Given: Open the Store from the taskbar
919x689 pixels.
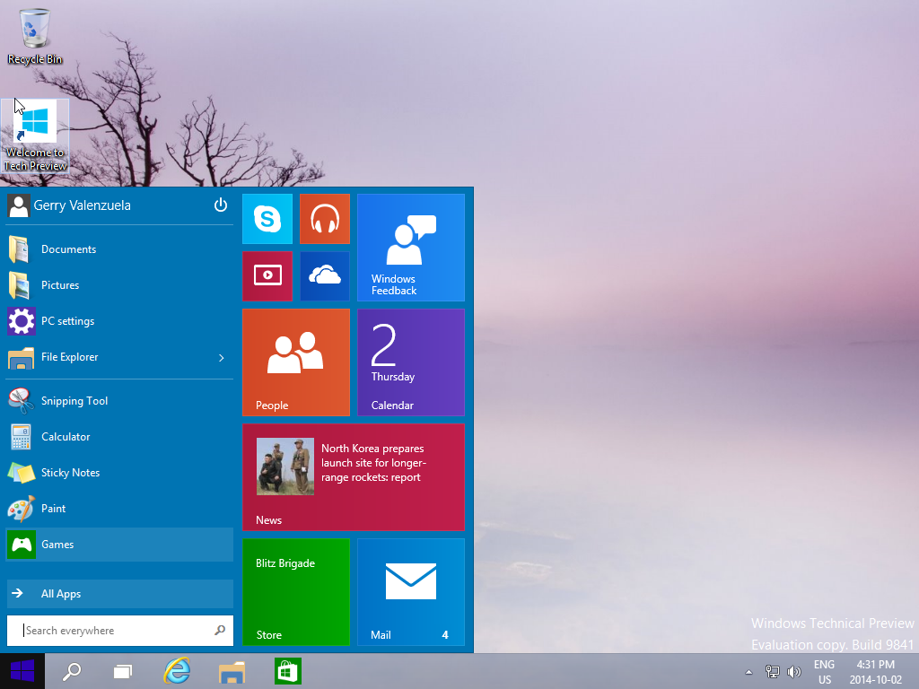Looking at the screenshot, I should (x=287, y=671).
